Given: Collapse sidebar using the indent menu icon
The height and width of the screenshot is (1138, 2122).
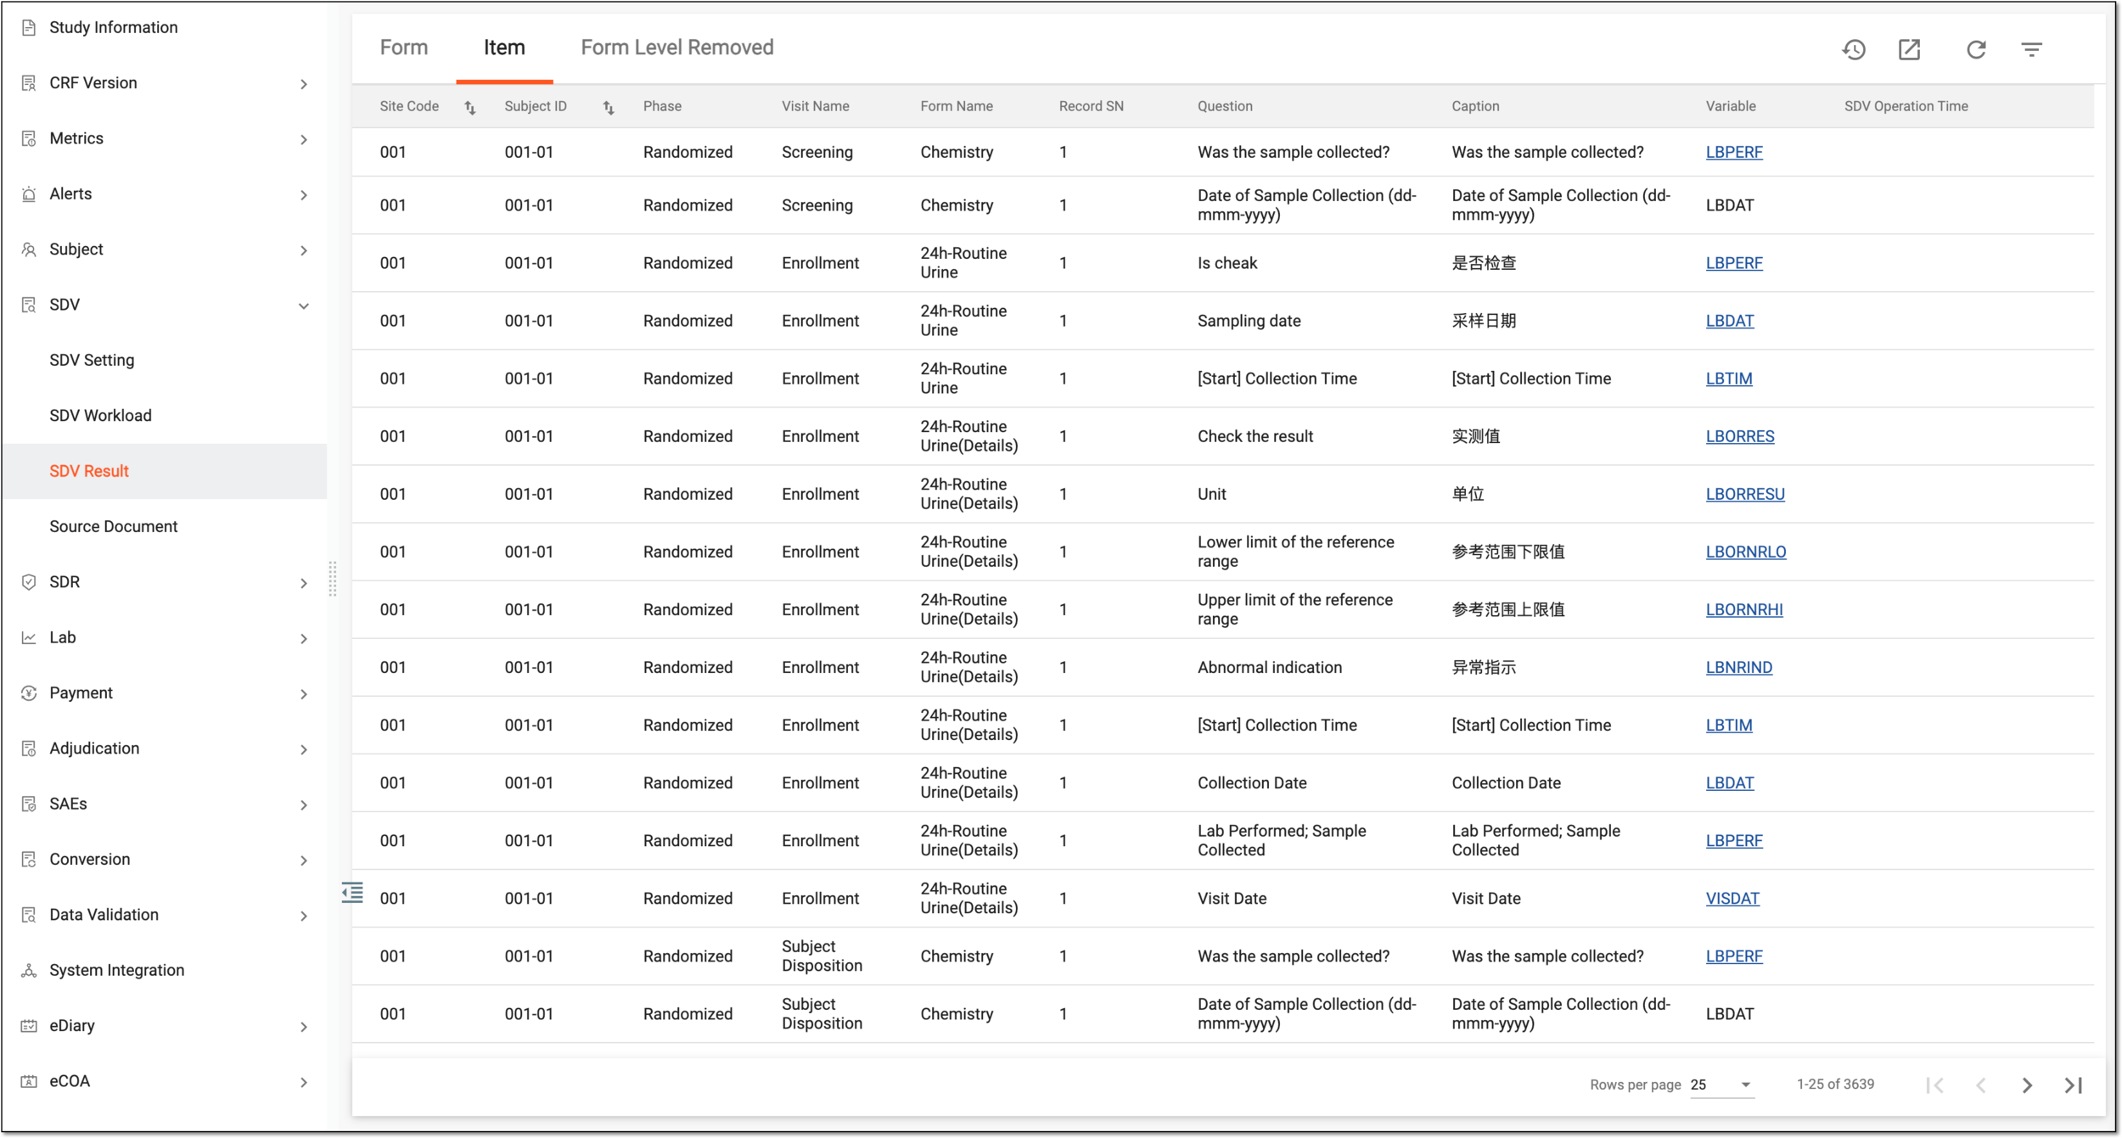Looking at the screenshot, I should click(x=352, y=892).
